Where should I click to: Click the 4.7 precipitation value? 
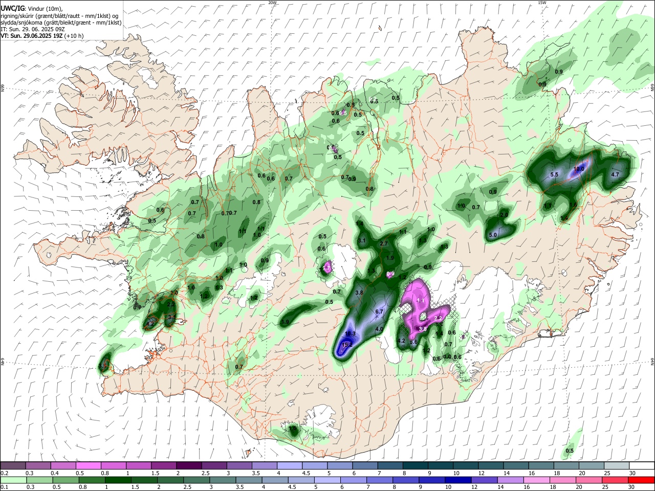(616, 174)
